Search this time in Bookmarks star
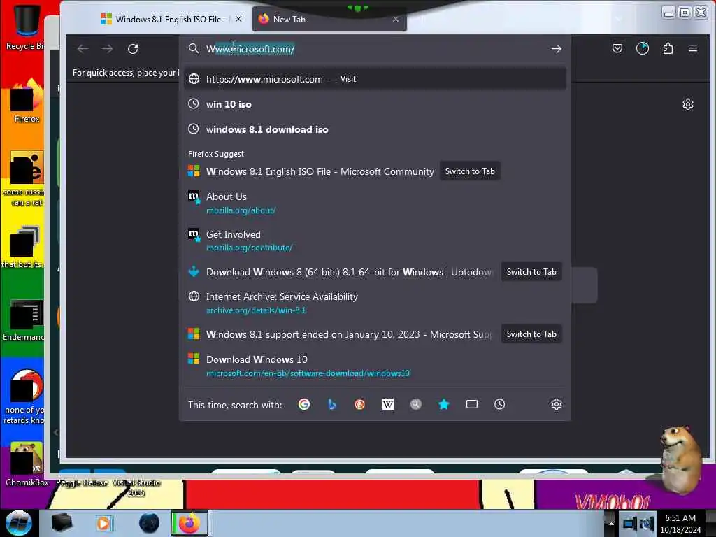 pyautogui.click(x=444, y=405)
